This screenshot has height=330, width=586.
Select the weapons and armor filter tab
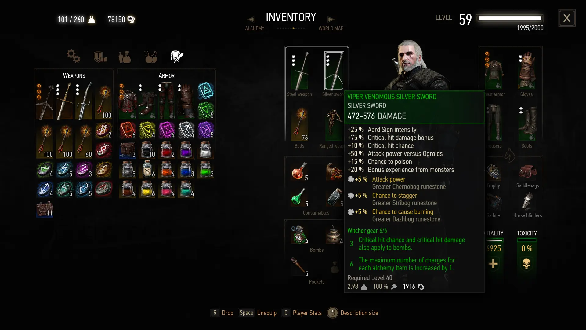[x=177, y=57]
